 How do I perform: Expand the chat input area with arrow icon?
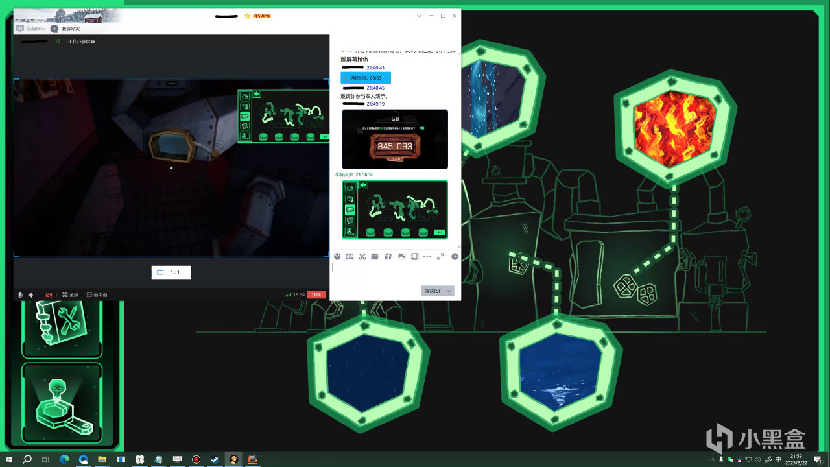pos(440,257)
